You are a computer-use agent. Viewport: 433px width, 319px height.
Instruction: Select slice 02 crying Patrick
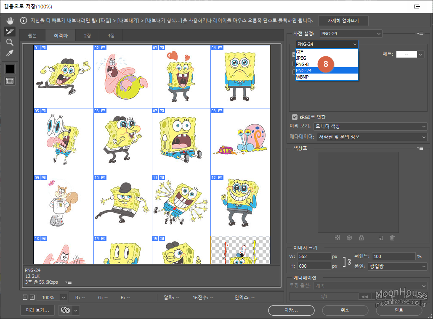pos(123,77)
